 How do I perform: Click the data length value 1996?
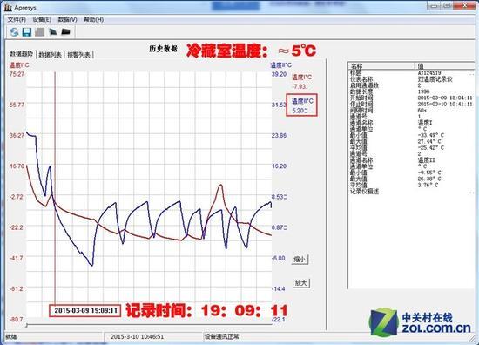(x=423, y=91)
